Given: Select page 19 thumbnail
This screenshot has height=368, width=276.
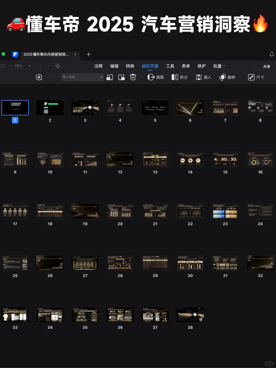Looking at the screenshot, I should pyautogui.click(x=85, y=211).
